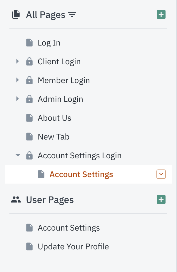Expand the Client Login tree arrow

17,61
